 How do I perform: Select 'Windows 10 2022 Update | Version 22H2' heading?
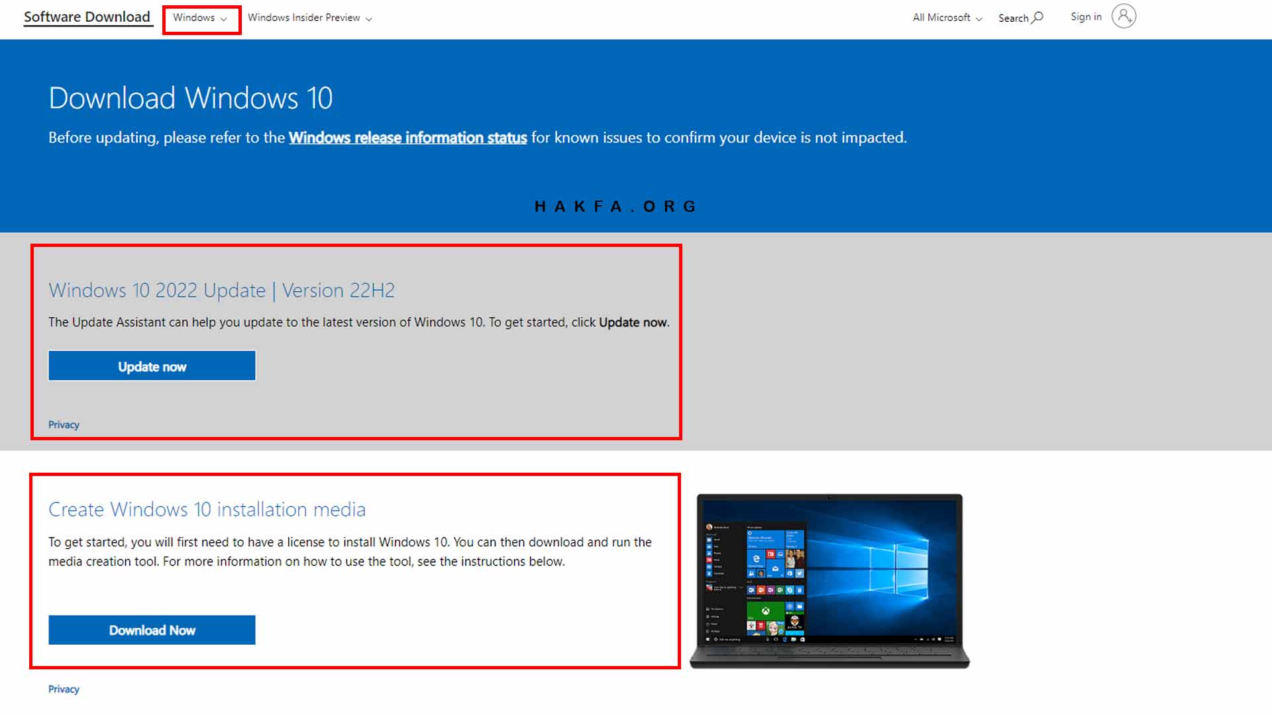click(x=221, y=290)
